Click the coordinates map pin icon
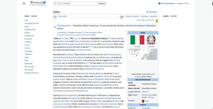Viewport: 213px width, 109px height. pos(144,20)
